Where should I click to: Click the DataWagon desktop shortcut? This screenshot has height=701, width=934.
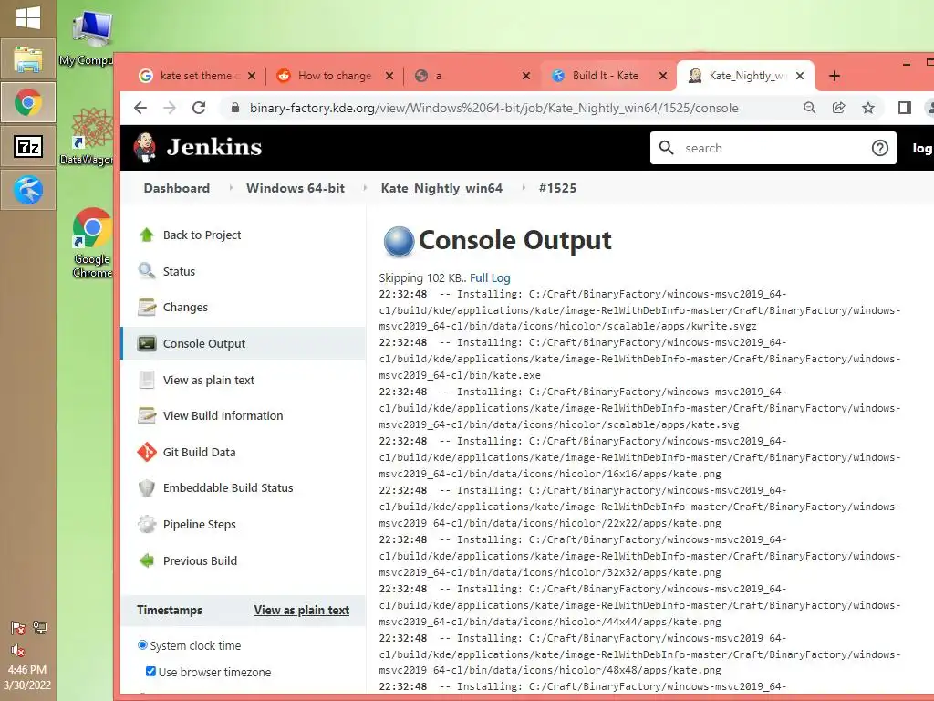[90, 137]
